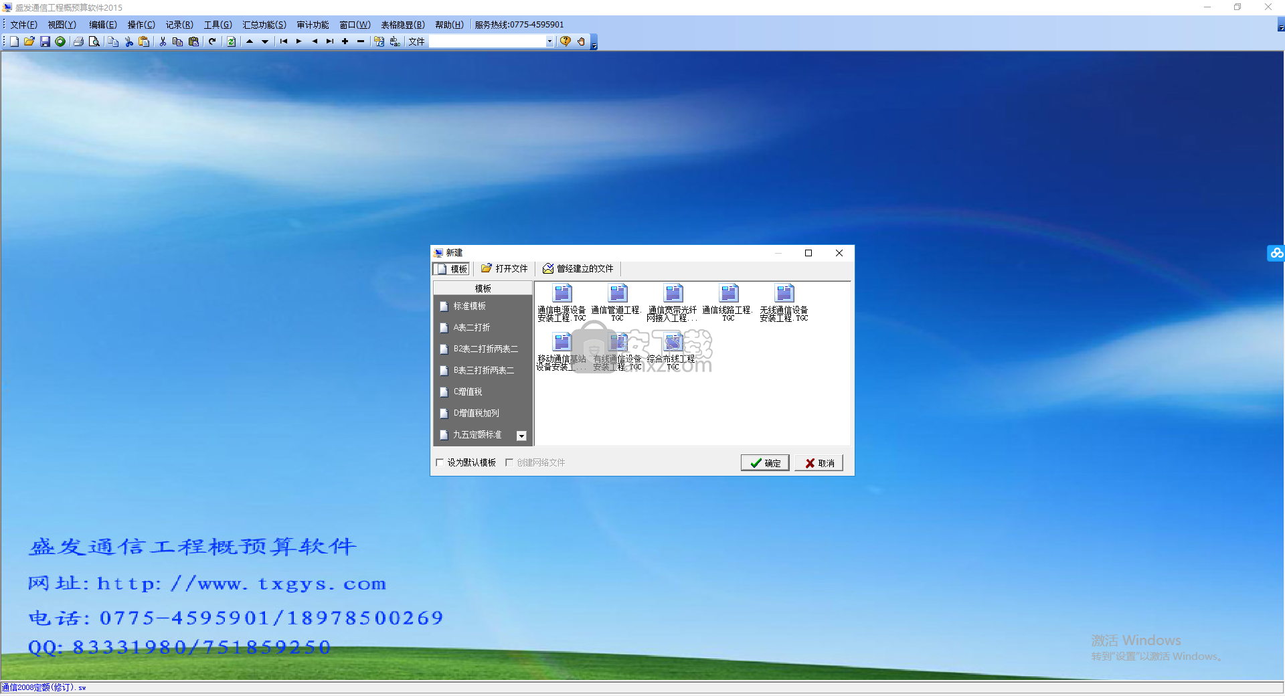Go to next record arrow icon
Screen dimensions: 1285x696
click(x=299, y=41)
